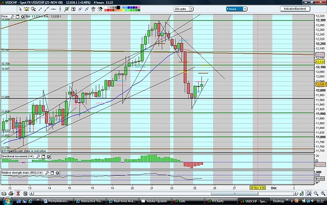Select the vertical line tool

[x=60, y=9]
